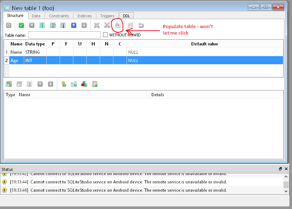Click the Refresh structure icon
The image size is (292, 209).
[9, 25]
